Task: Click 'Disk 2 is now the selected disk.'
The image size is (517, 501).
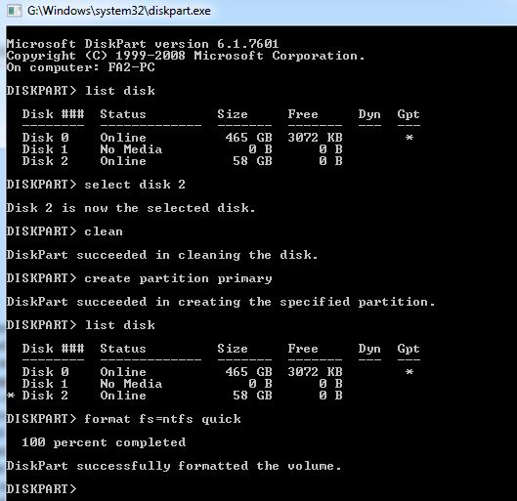Action: (x=131, y=208)
